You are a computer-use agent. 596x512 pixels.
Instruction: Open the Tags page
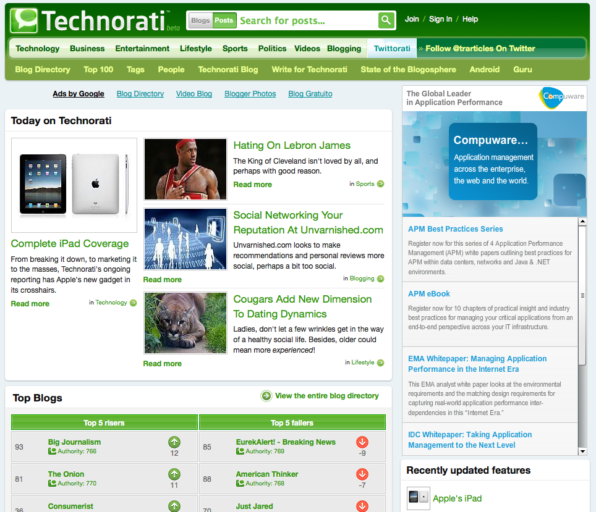click(x=135, y=70)
